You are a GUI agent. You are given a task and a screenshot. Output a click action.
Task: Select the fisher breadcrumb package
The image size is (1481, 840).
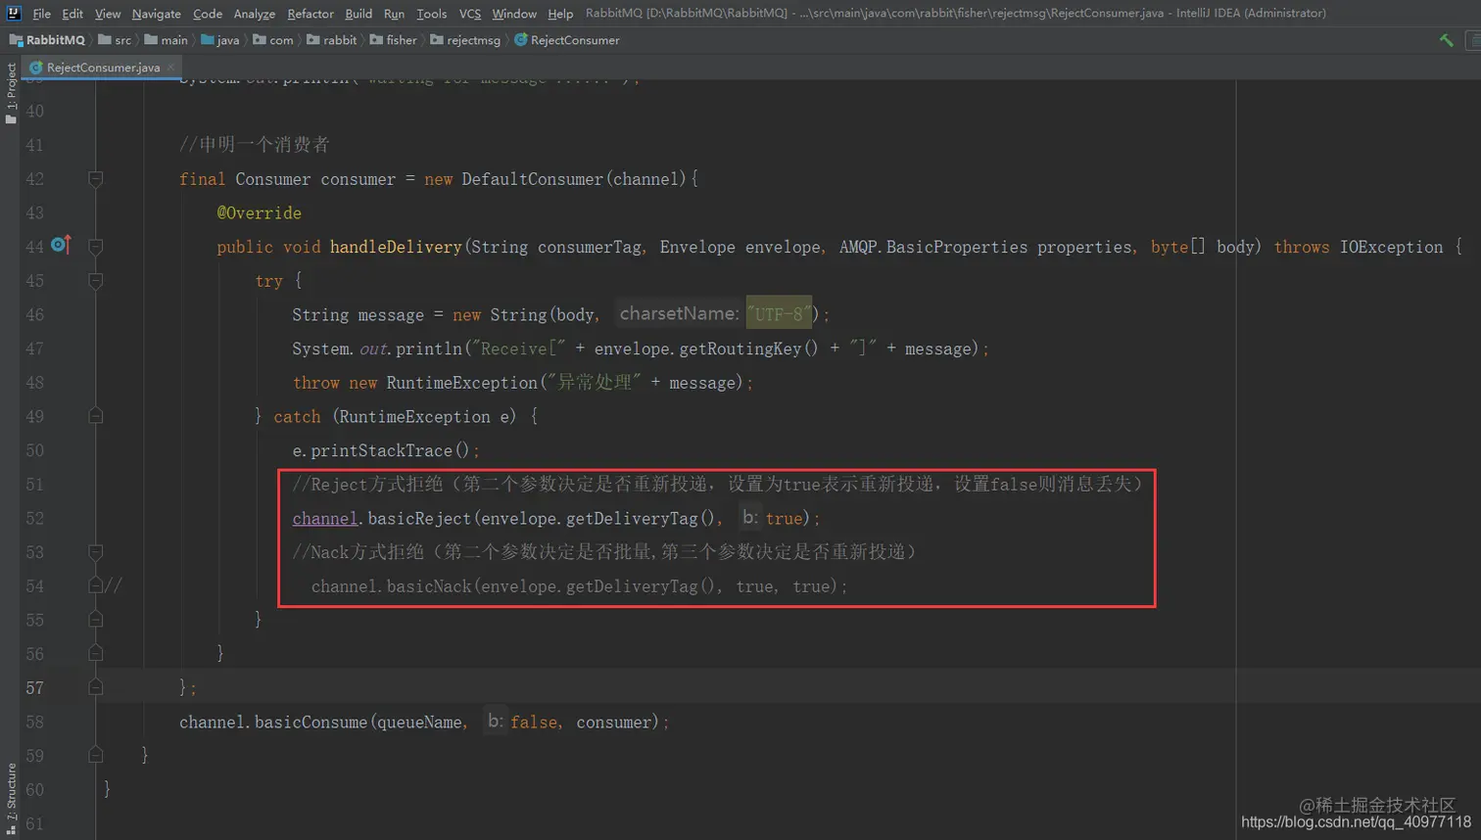(x=394, y=40)
